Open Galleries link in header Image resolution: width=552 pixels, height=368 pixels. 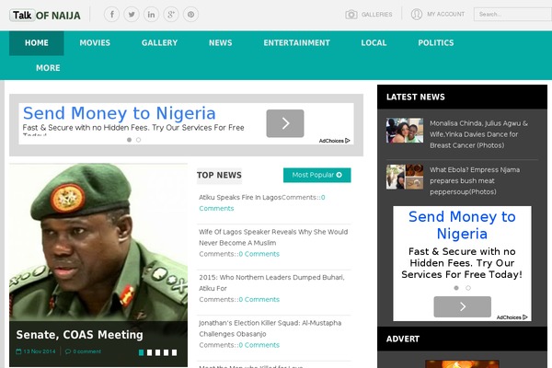coord(376,15)
